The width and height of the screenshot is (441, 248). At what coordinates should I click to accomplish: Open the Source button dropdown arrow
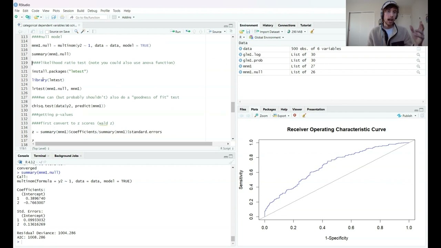pyautogui.click(x=225, y=32)
